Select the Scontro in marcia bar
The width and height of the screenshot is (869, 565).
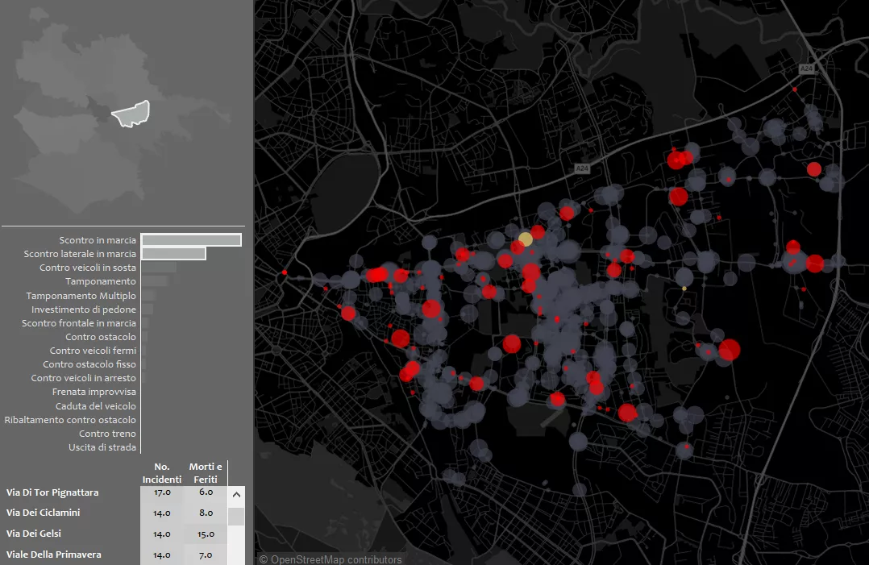[191, 240]
